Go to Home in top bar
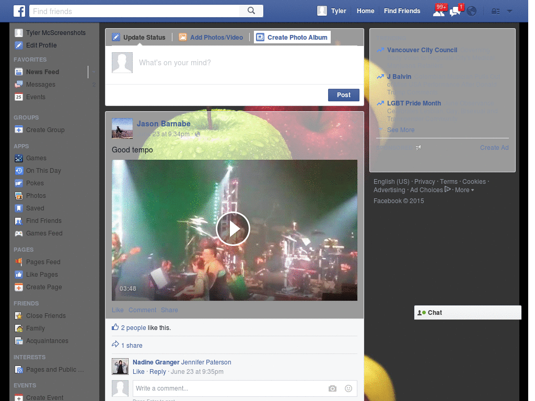The width and height of the screenshot is (535, 401). pos(365,11)
